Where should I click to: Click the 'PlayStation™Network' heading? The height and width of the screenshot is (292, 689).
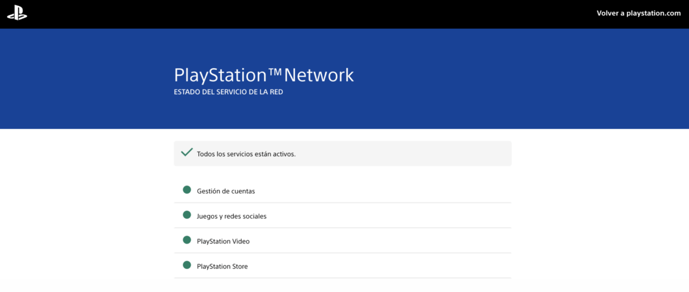point(264,75)
